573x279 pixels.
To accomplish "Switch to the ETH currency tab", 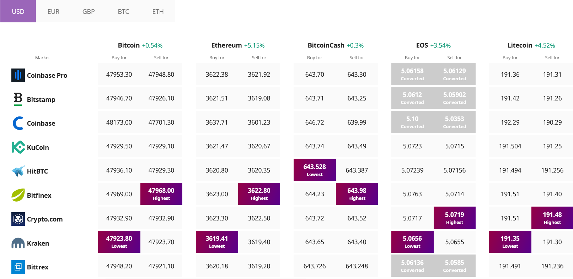I will click(158, 11).
